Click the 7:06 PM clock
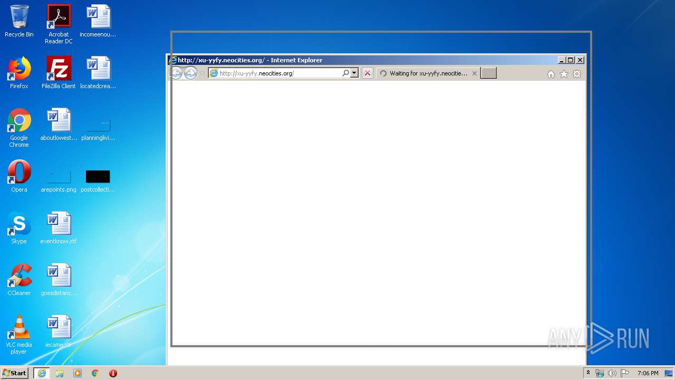 (648, 373)
